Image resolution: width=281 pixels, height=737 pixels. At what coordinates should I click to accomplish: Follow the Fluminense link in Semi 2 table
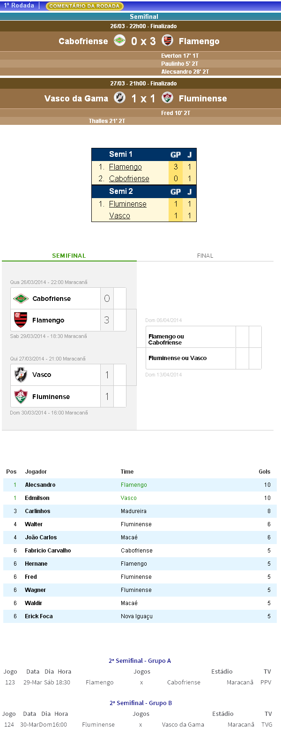pos(127,204)
